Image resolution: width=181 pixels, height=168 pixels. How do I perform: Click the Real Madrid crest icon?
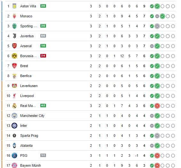pyautogui.click(x=14, y=106)
